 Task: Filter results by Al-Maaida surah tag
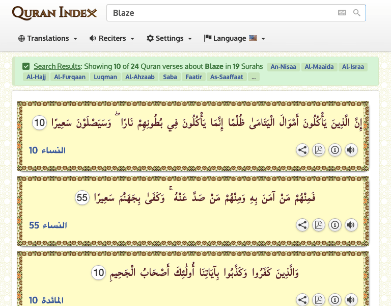(x=319, y=67)
